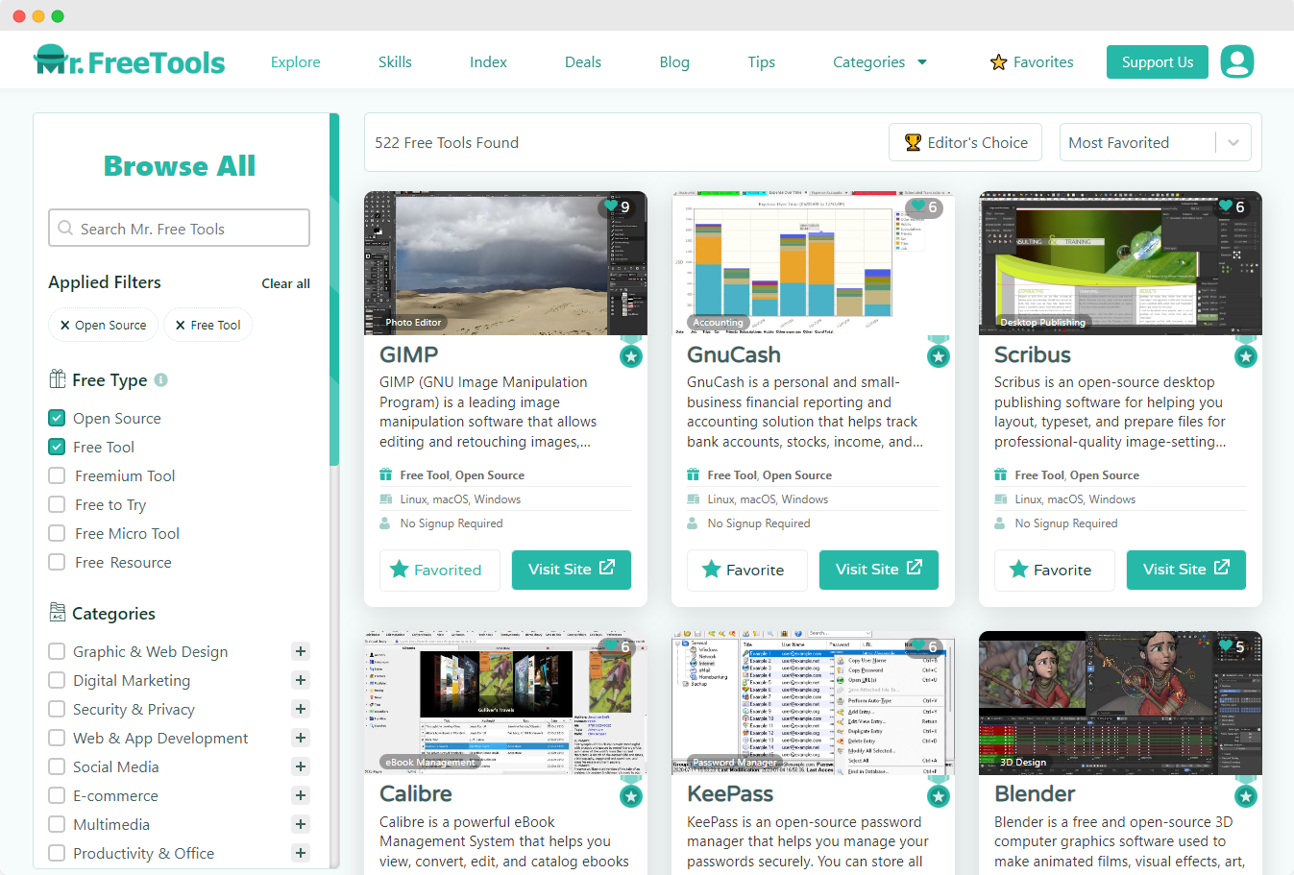1294x875 pixels.
Task: Uncheck the Free Tool checkbox
Action: pos(57,447)
